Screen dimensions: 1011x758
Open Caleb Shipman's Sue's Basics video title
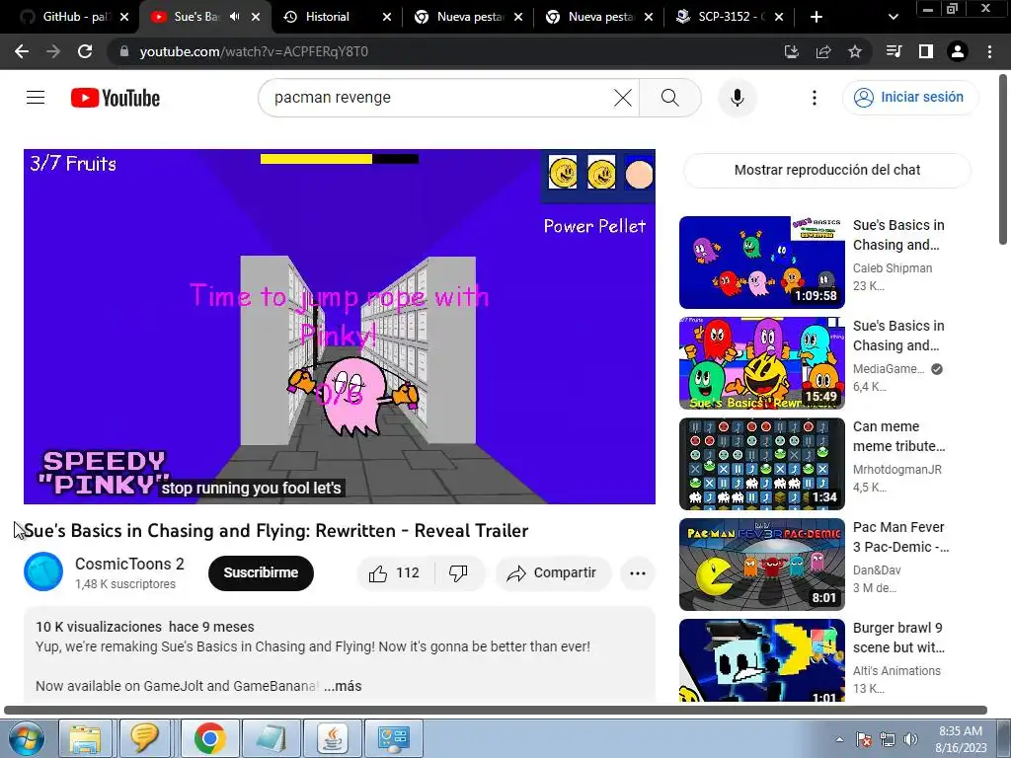tap(898, 235)
